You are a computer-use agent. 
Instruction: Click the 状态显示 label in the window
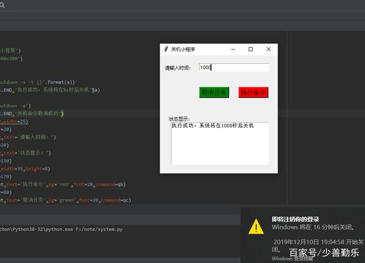[179, 119]
